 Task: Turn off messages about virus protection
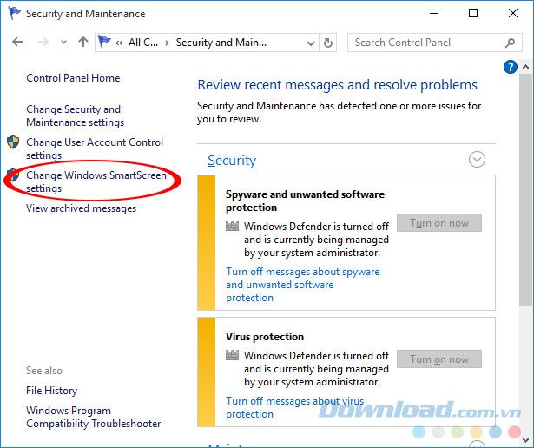(294, 407)
